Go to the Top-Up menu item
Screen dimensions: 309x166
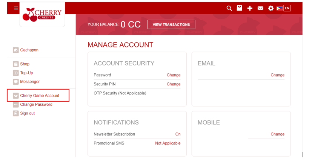tap(26, 73)
